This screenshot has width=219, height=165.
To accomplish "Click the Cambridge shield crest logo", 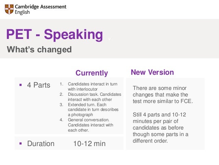I will pos(9,9).
